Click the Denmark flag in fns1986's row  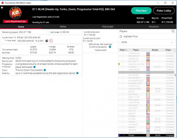[148, 119]
